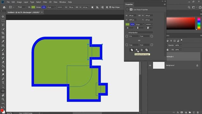Toggle link shape width and height in Properties
The image size is (202, 114).
(x=140, y=16)
